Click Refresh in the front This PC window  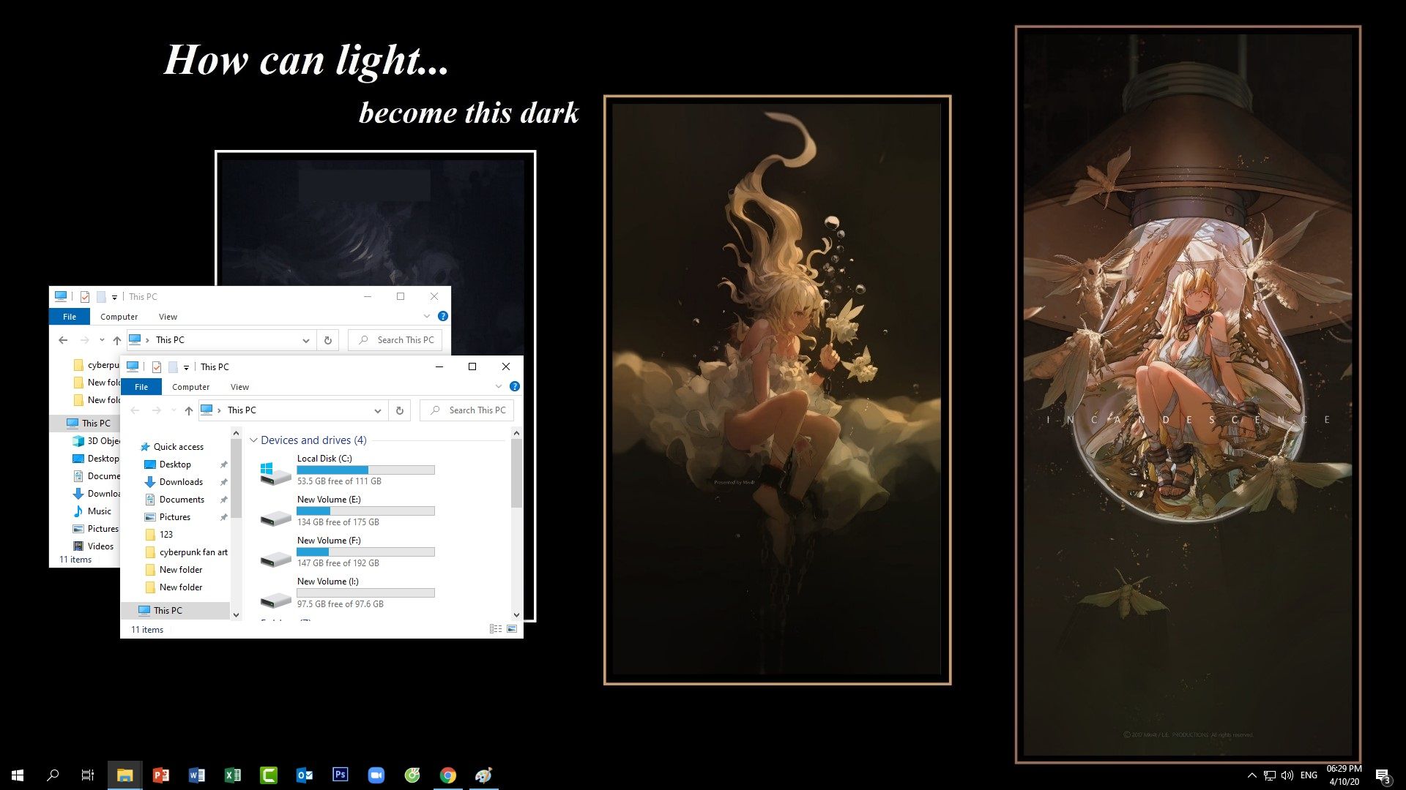coord(400,410)
